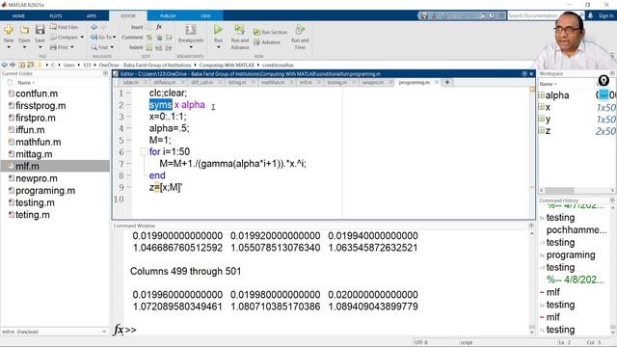Click Run and Time

[x=300, y=37]
